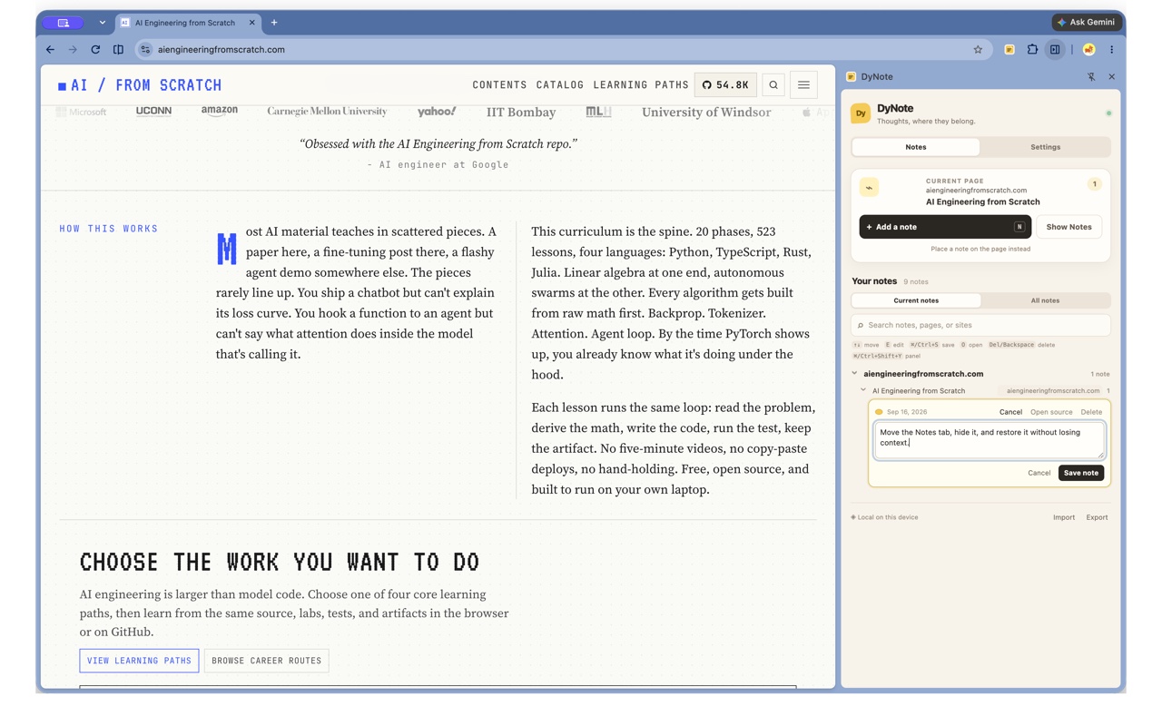Select the Notes tab in DyNote
This screenshot has height=726, width=1162.
(x=916, y=147)
